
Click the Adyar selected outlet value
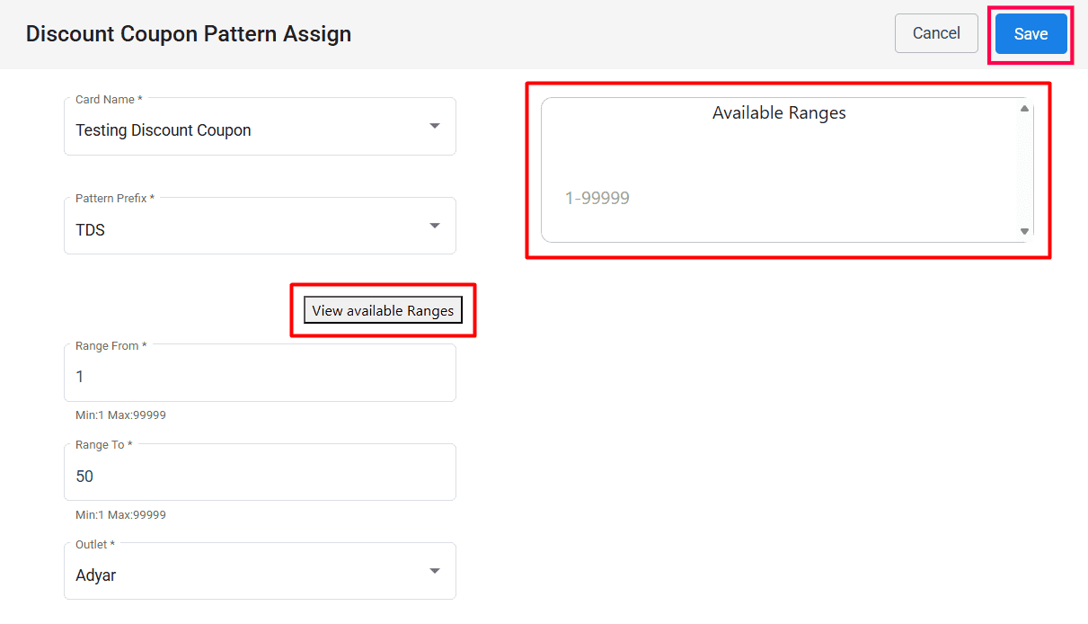pos(96,575)
